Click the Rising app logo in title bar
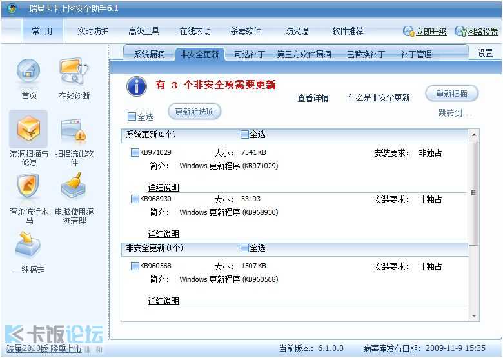This screenshot has height=358, width=503. coord(12,8)
